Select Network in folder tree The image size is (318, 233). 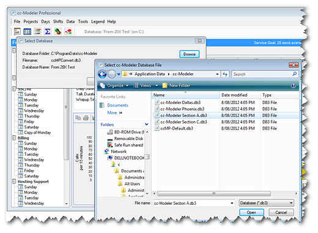pos(119,152)
